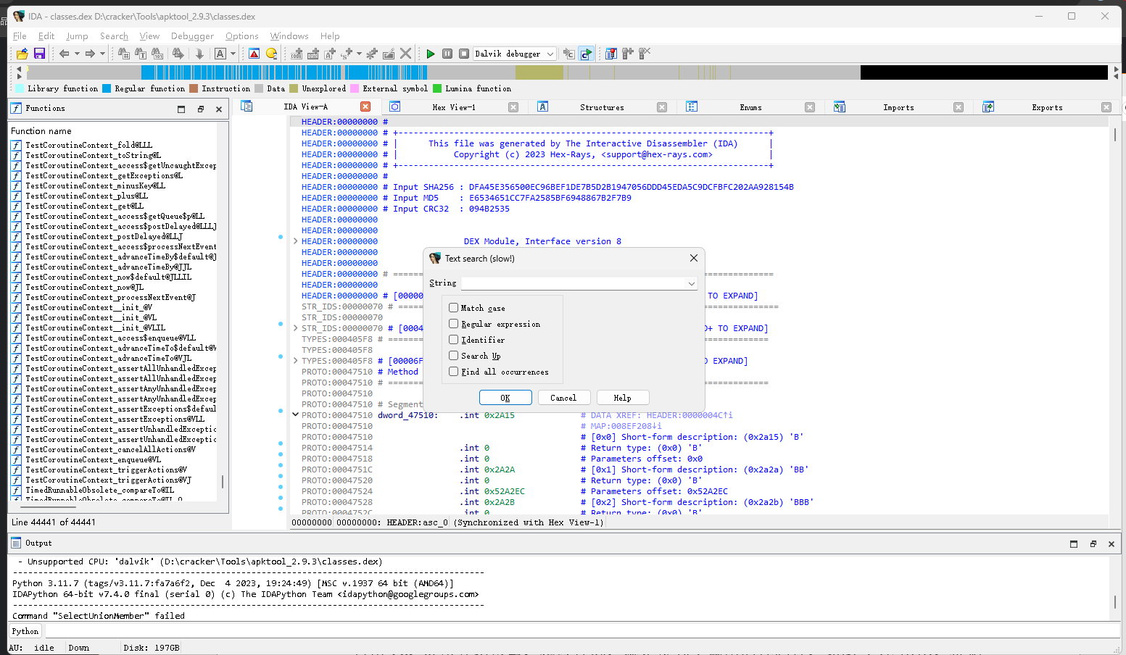The width and height of the screenshot is (1126, 655).
Task: Close the Functions panel
Action: coord(219,109)
